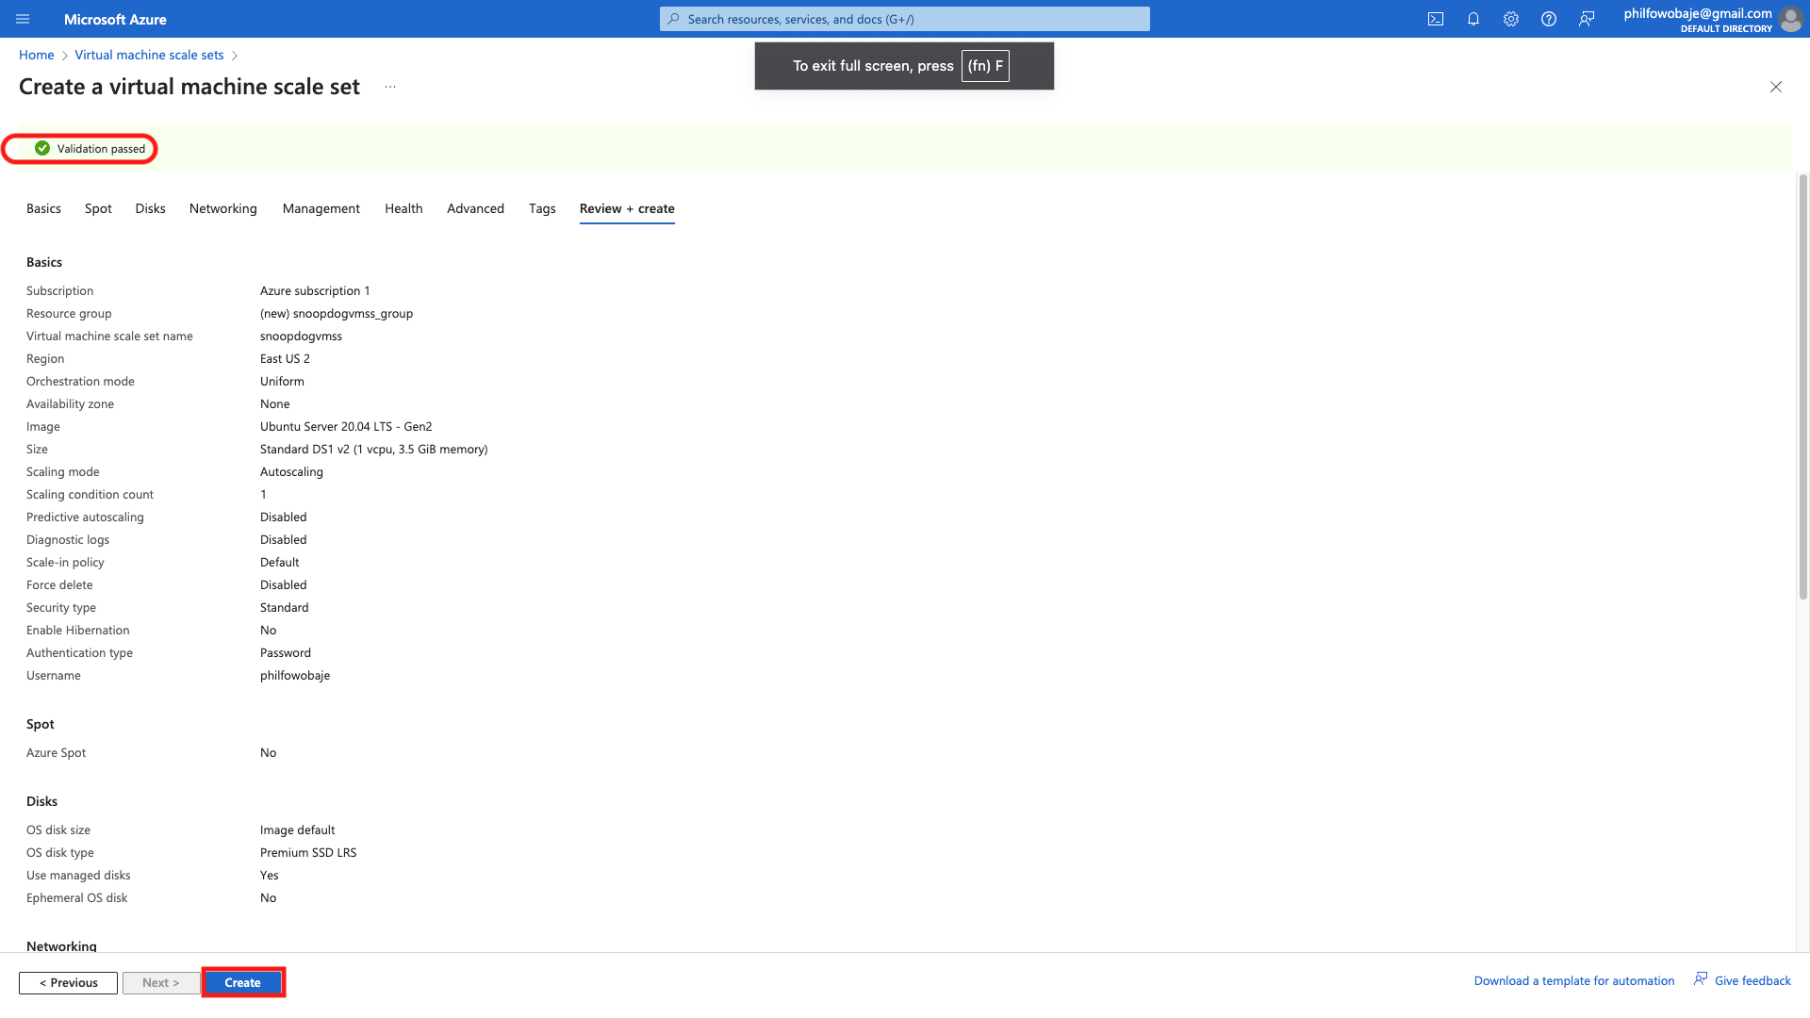The width and height of the screenshot is (1810, 1018).
Task: Open portal settings gear
Action: 1511,19
